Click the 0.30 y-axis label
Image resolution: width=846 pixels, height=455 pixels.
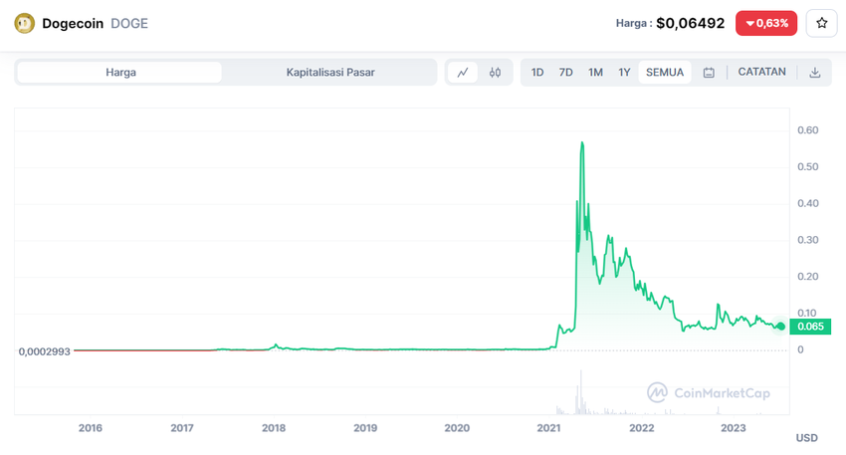pyautogui.click(x=808, y=240)
